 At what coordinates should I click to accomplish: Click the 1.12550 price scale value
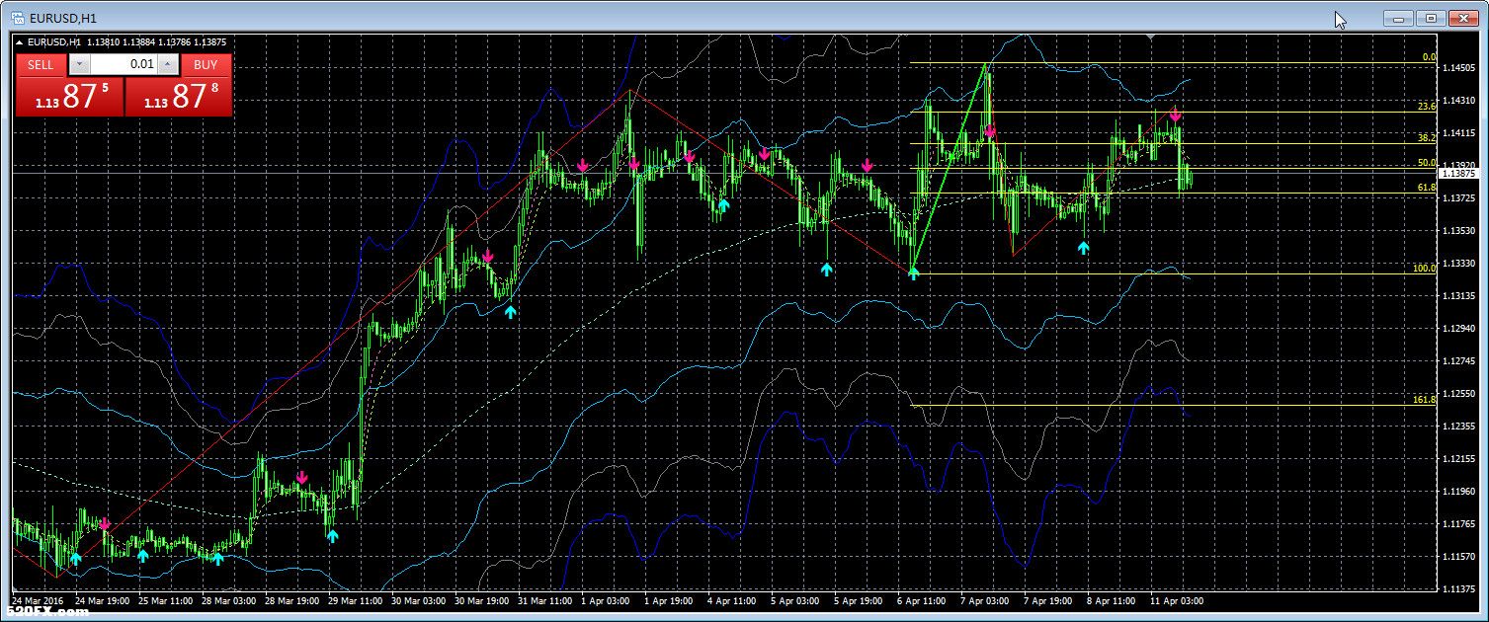point(1458,394)
